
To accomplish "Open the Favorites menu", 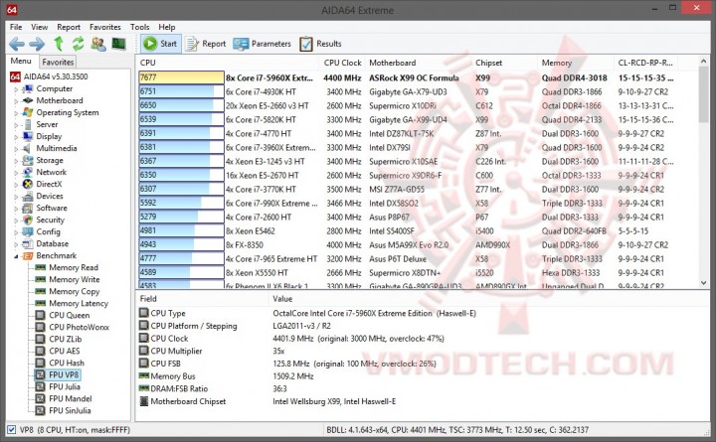I will (x=105, y=27).
